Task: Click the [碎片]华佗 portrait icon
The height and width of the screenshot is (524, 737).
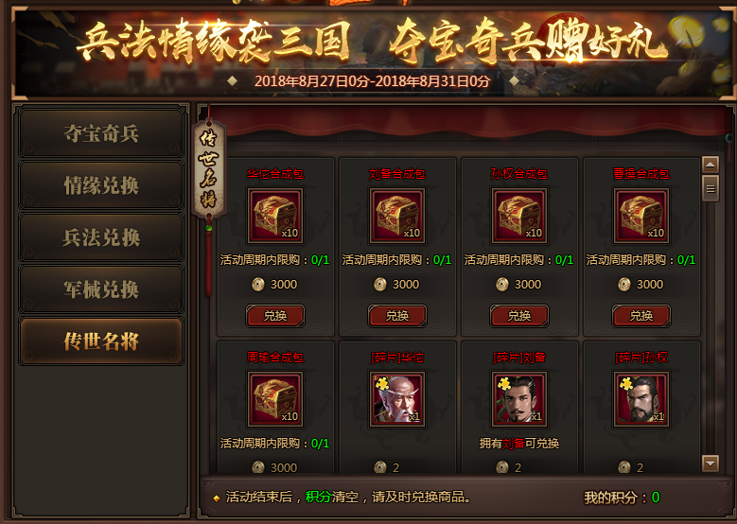Action: click(x=397, y=399)
